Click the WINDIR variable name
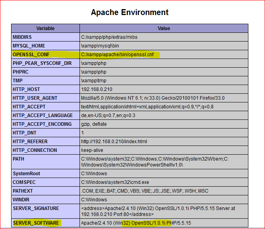The width and height of the screenshot is (265, 229). coord(21,200)
